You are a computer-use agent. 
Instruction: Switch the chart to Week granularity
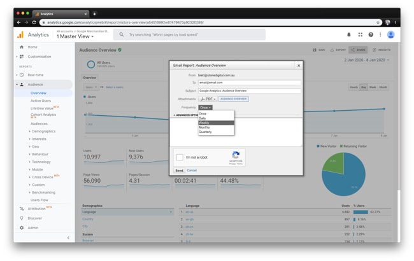[x=373, y=87]
